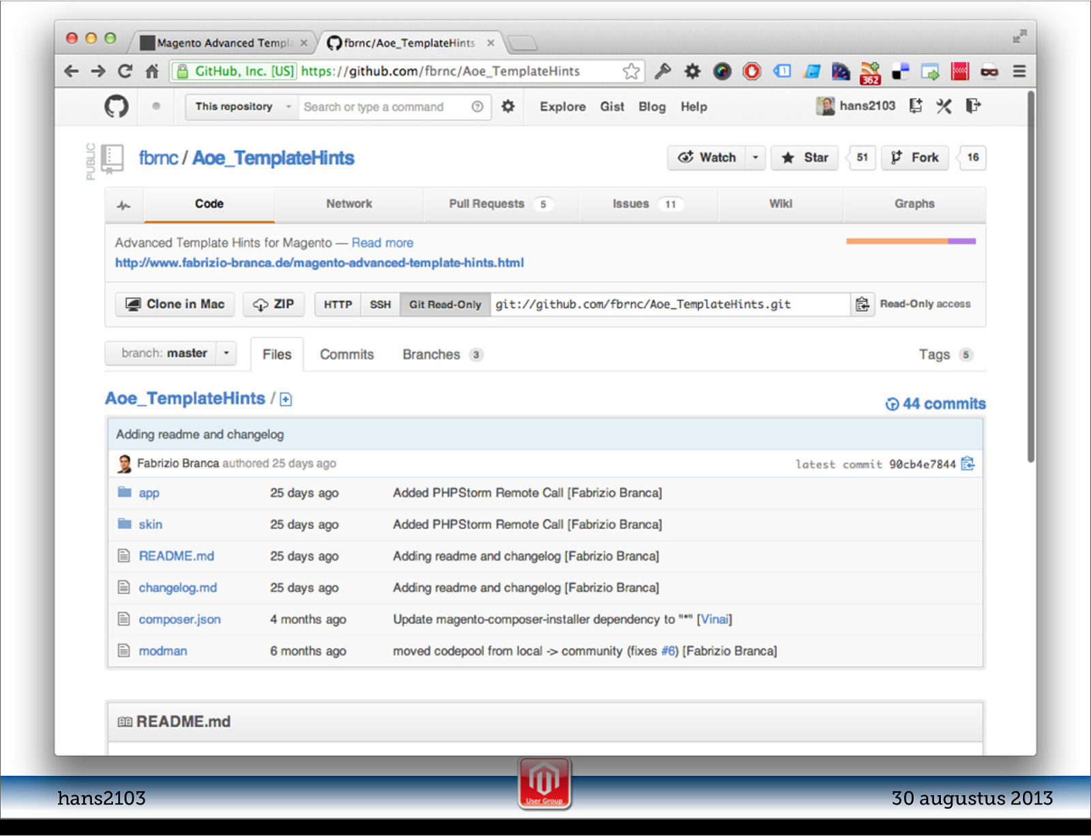1091x840 pixels.
Task: Switch to the Branches subtab
Action: click(x=443, y=355)
